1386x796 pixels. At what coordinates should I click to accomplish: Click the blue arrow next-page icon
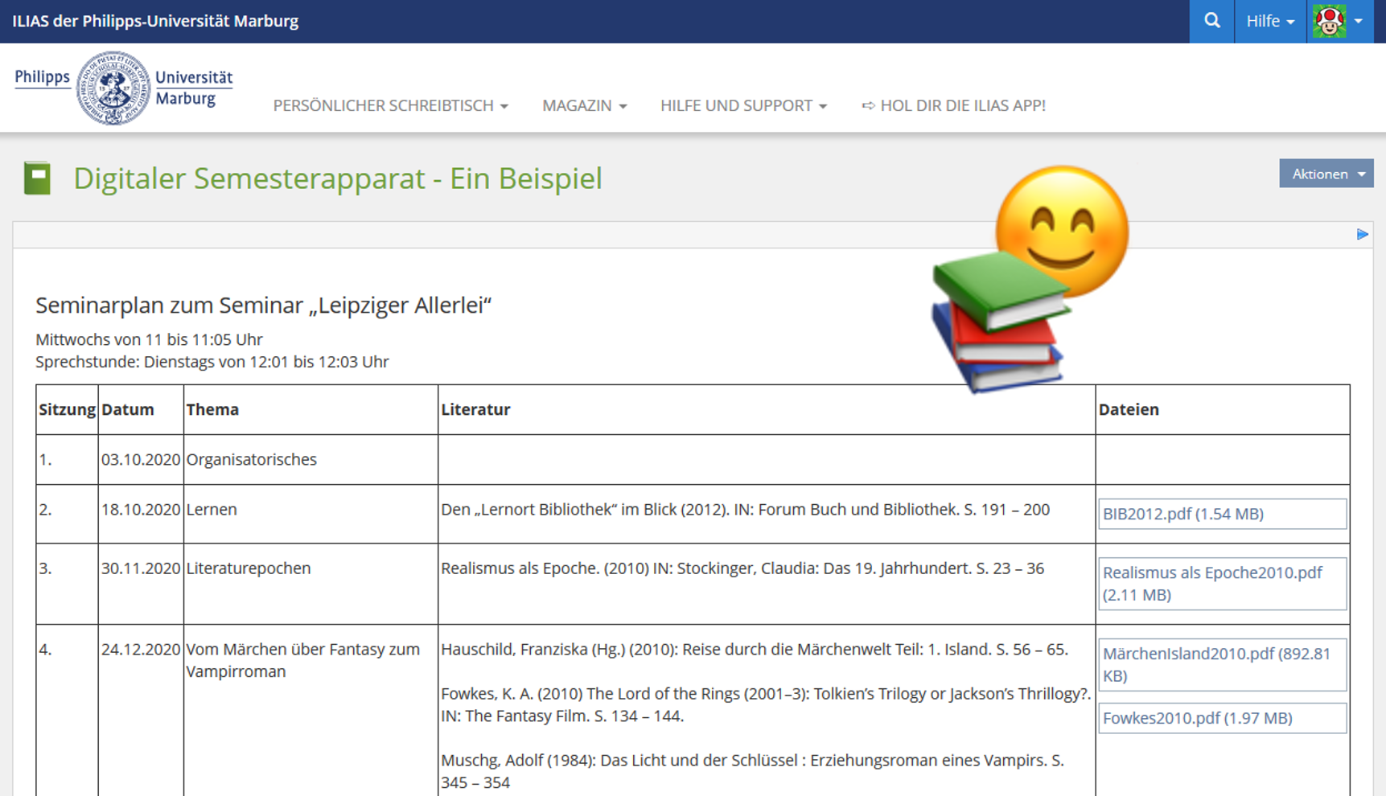pyautogui.click(x=1362, y=234)
